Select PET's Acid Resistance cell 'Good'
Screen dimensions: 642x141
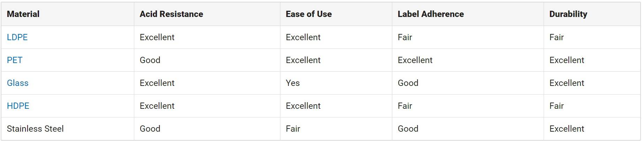pyautogui.click(x=150, y=60)
